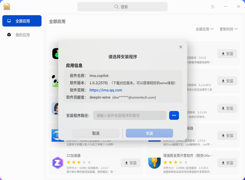
Task: Click the blue tax app icon partially hidden
Action: (x=55, y=135)
